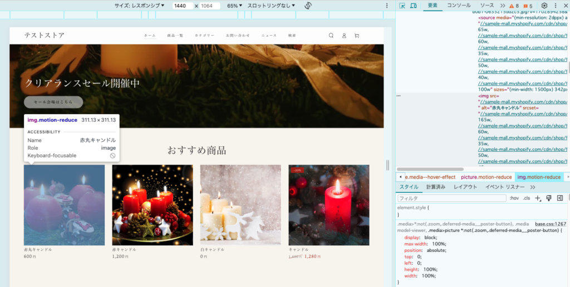Open the store account icon
This screenshot has height=287, width=570.
click(344, 36)
